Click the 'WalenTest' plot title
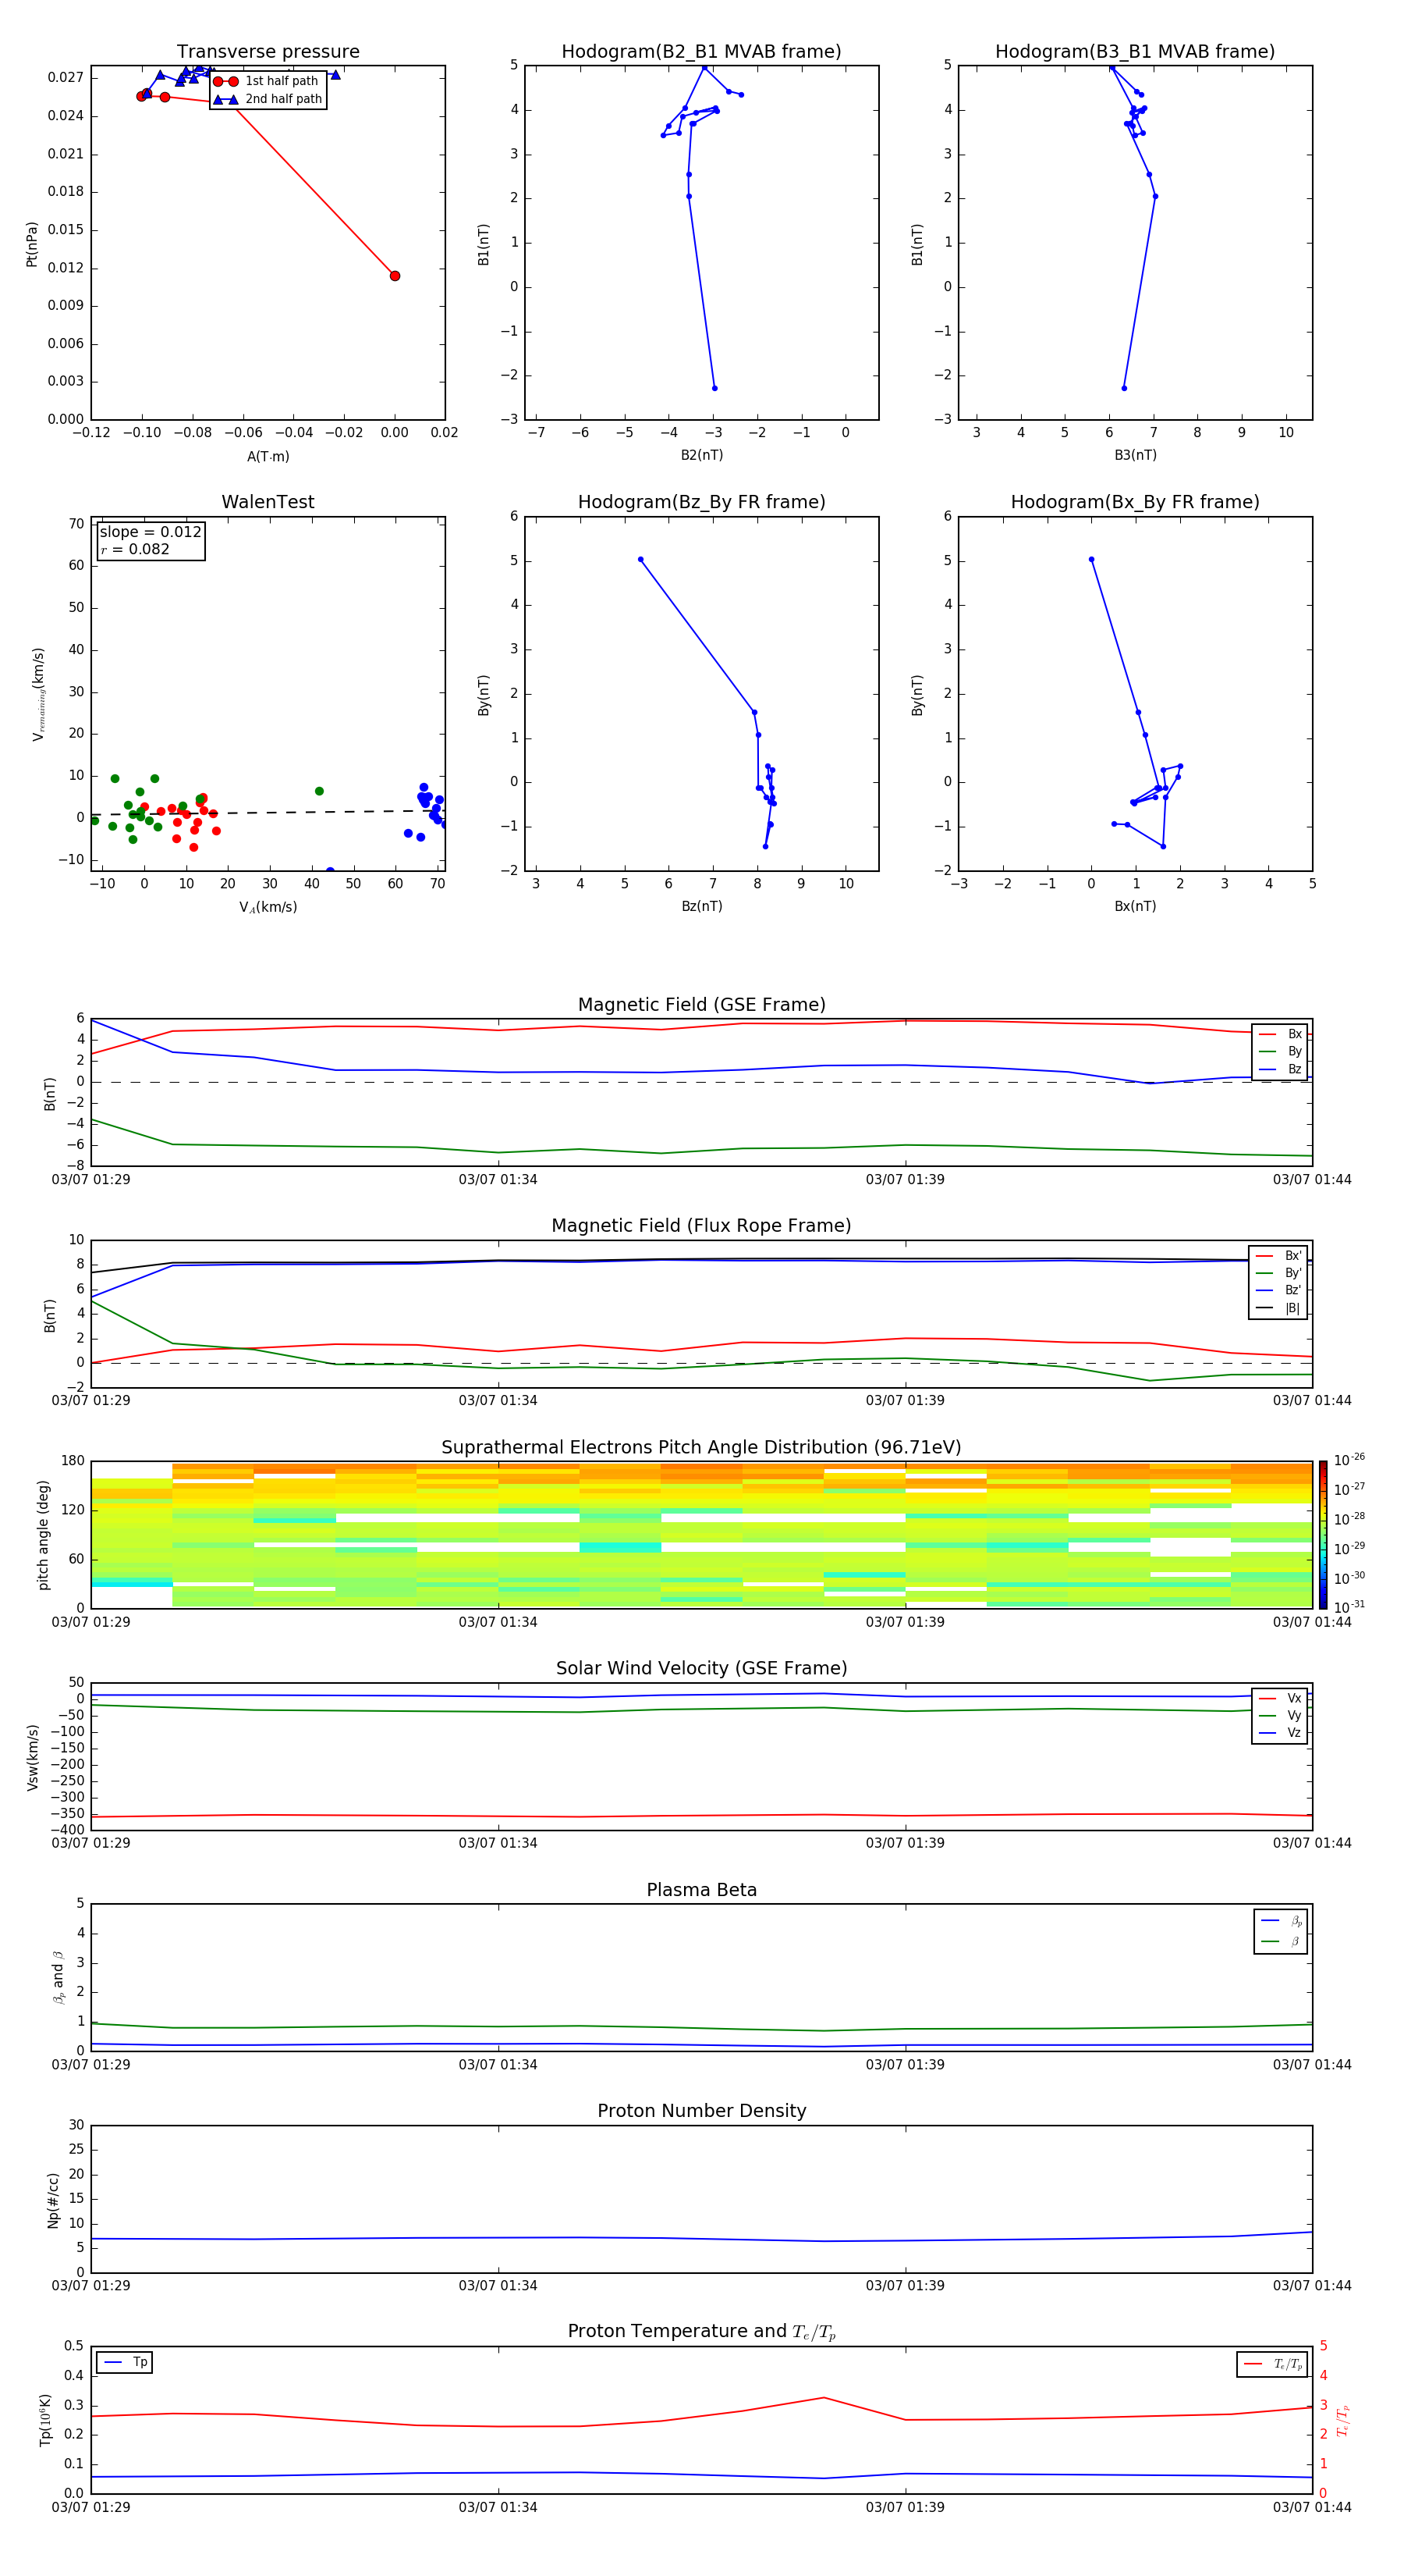 (268, 502)
